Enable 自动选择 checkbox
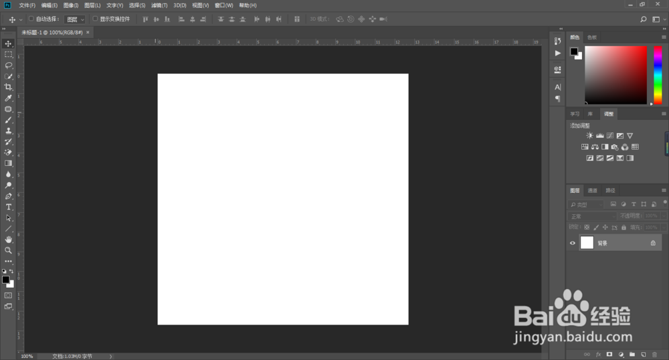 [31, 19]
